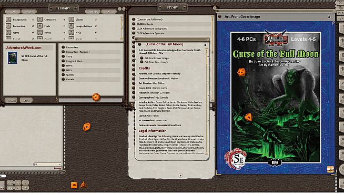The width and height of the screenshot is (344, 193).
Task: Click the link icon beside the (Curse of the Full Moon) heading
Action: [x=139, y=44]
